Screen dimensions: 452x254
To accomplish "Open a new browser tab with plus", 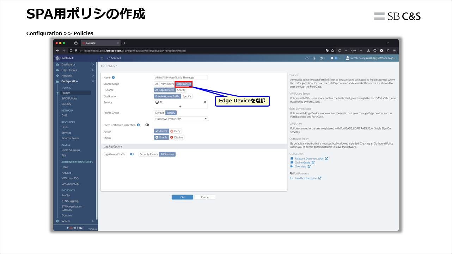I will tap(124, 43).
